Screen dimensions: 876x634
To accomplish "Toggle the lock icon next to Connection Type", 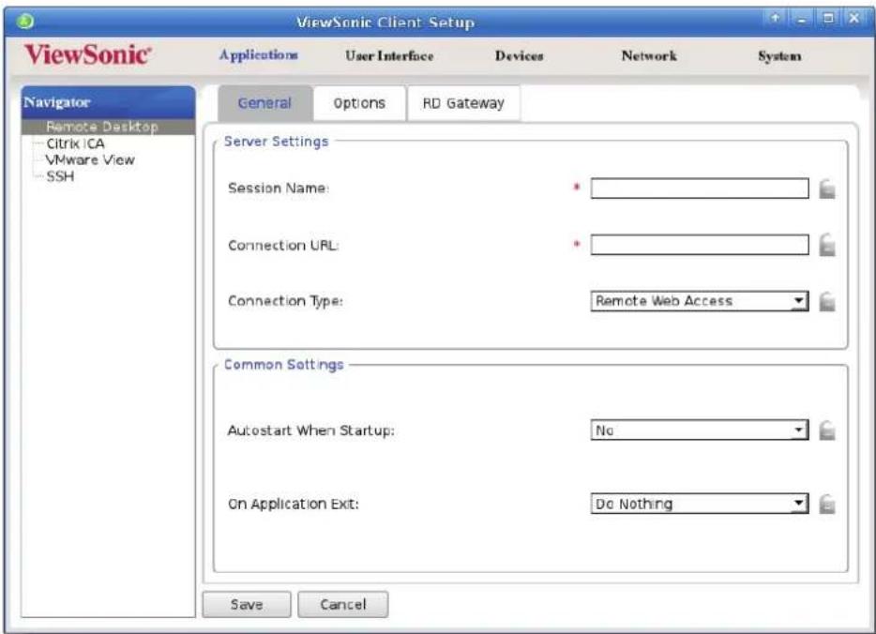I will pyautogui.click(x=827, y=302).
